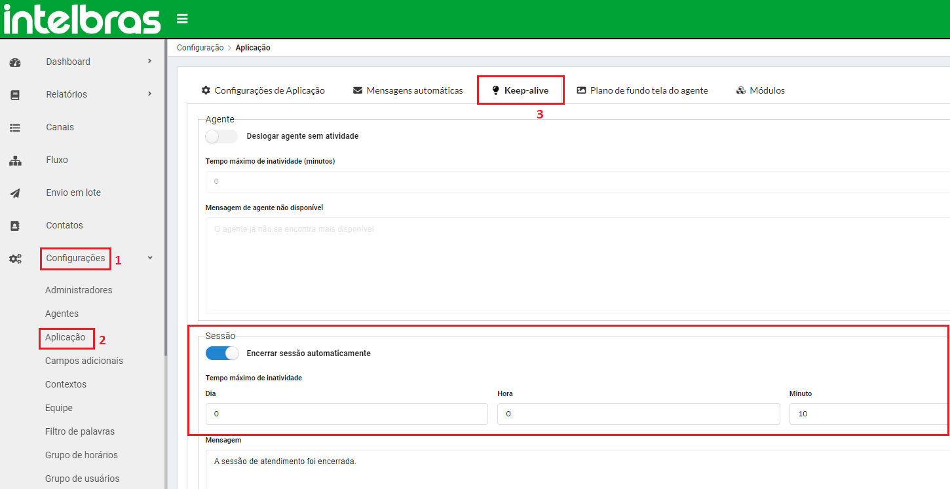Switch to Mensagens automáticas tab
The image size is (950, 489).
[x=408, y=90]
